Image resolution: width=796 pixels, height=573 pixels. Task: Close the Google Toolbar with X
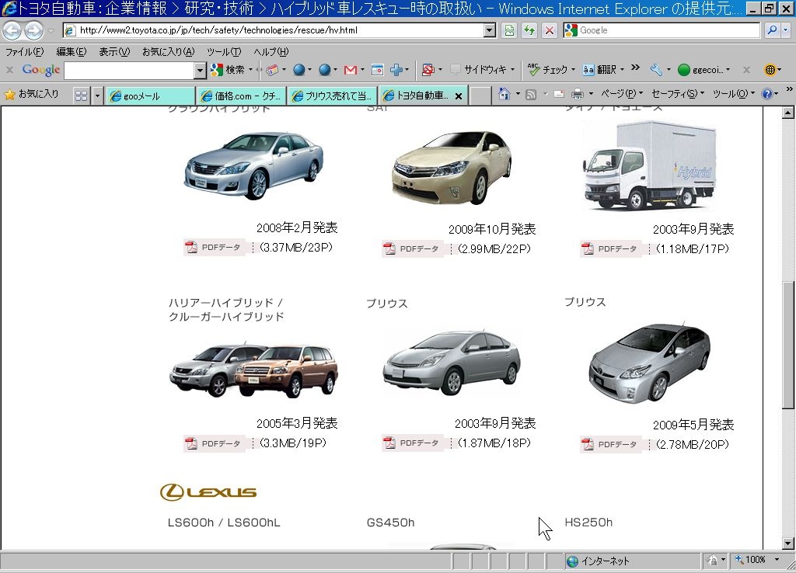[x=9, y=70]
